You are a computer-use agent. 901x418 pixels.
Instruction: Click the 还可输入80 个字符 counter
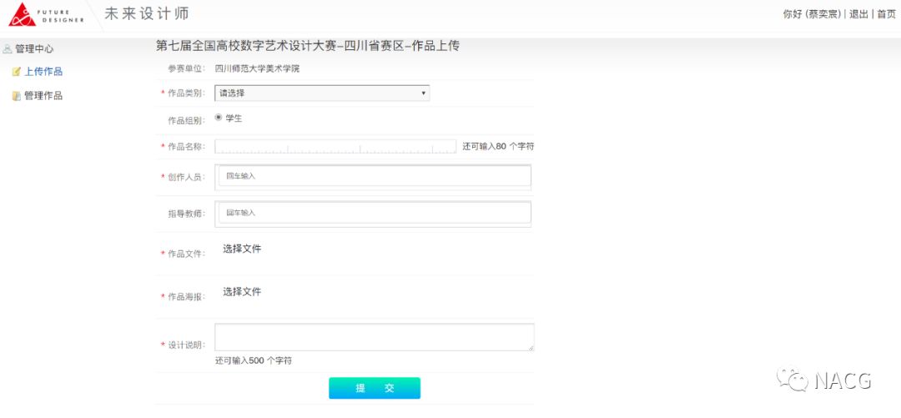pos(498,147)
